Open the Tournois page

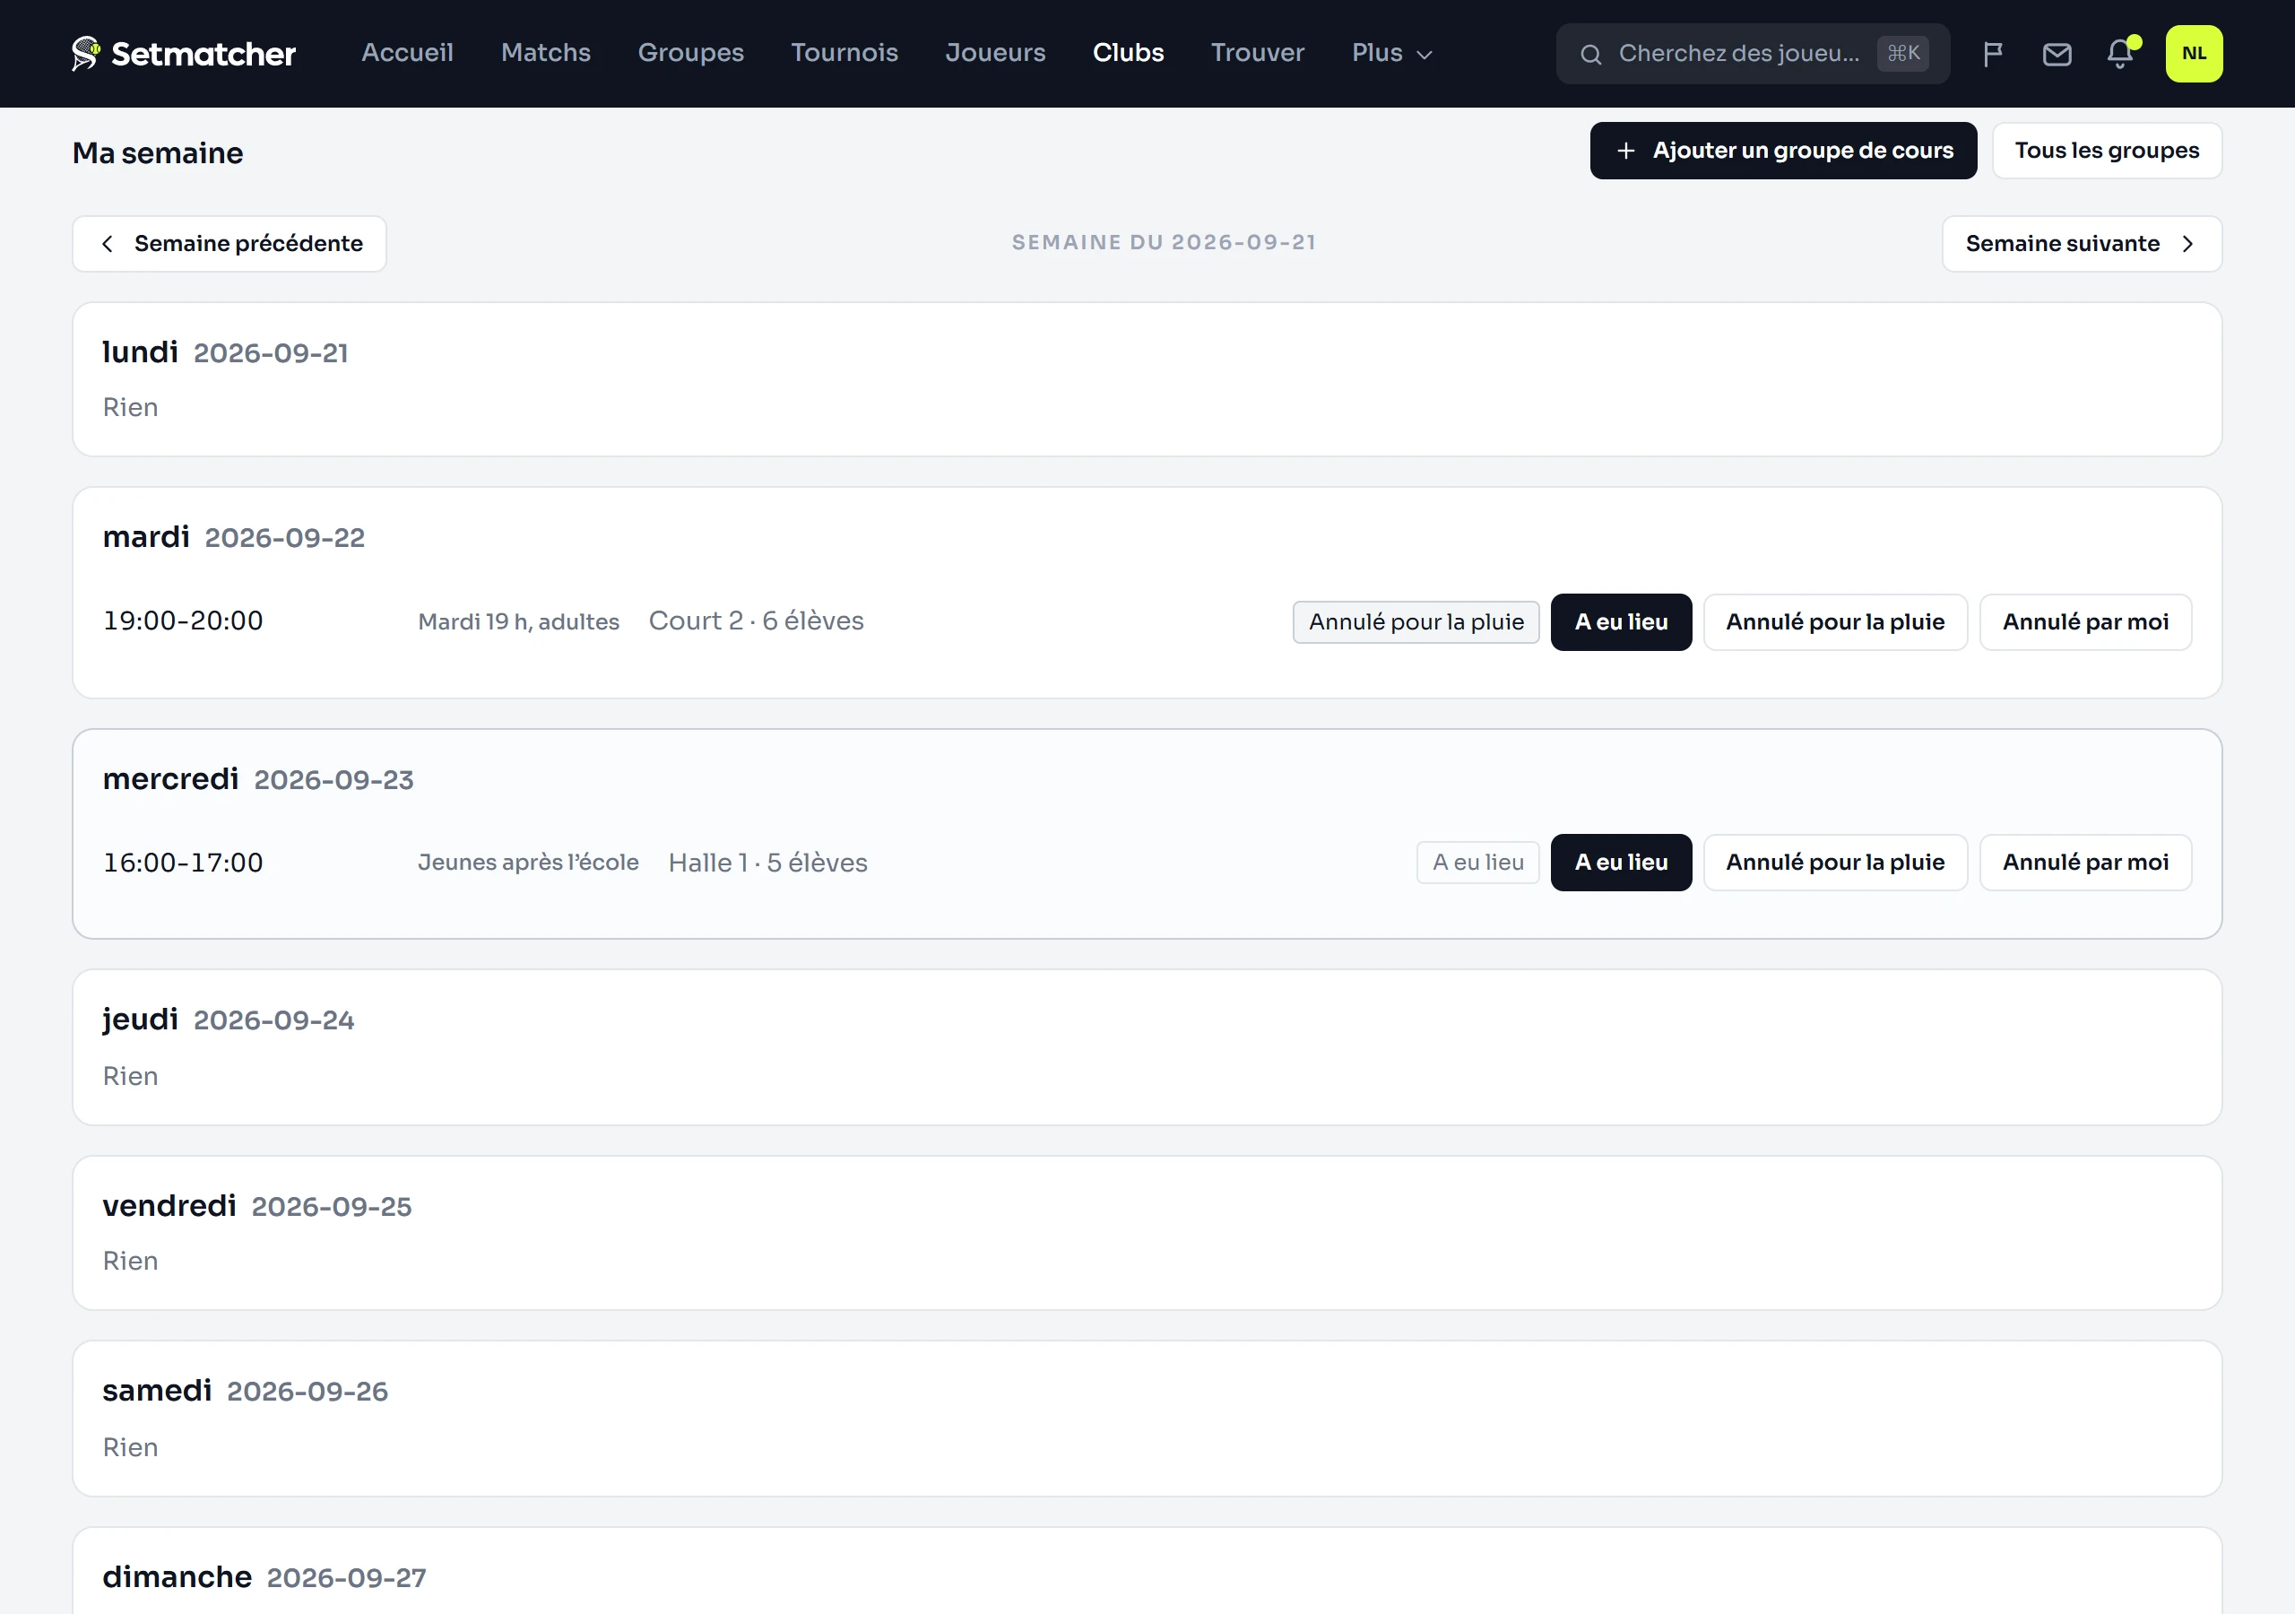point(844,53)
